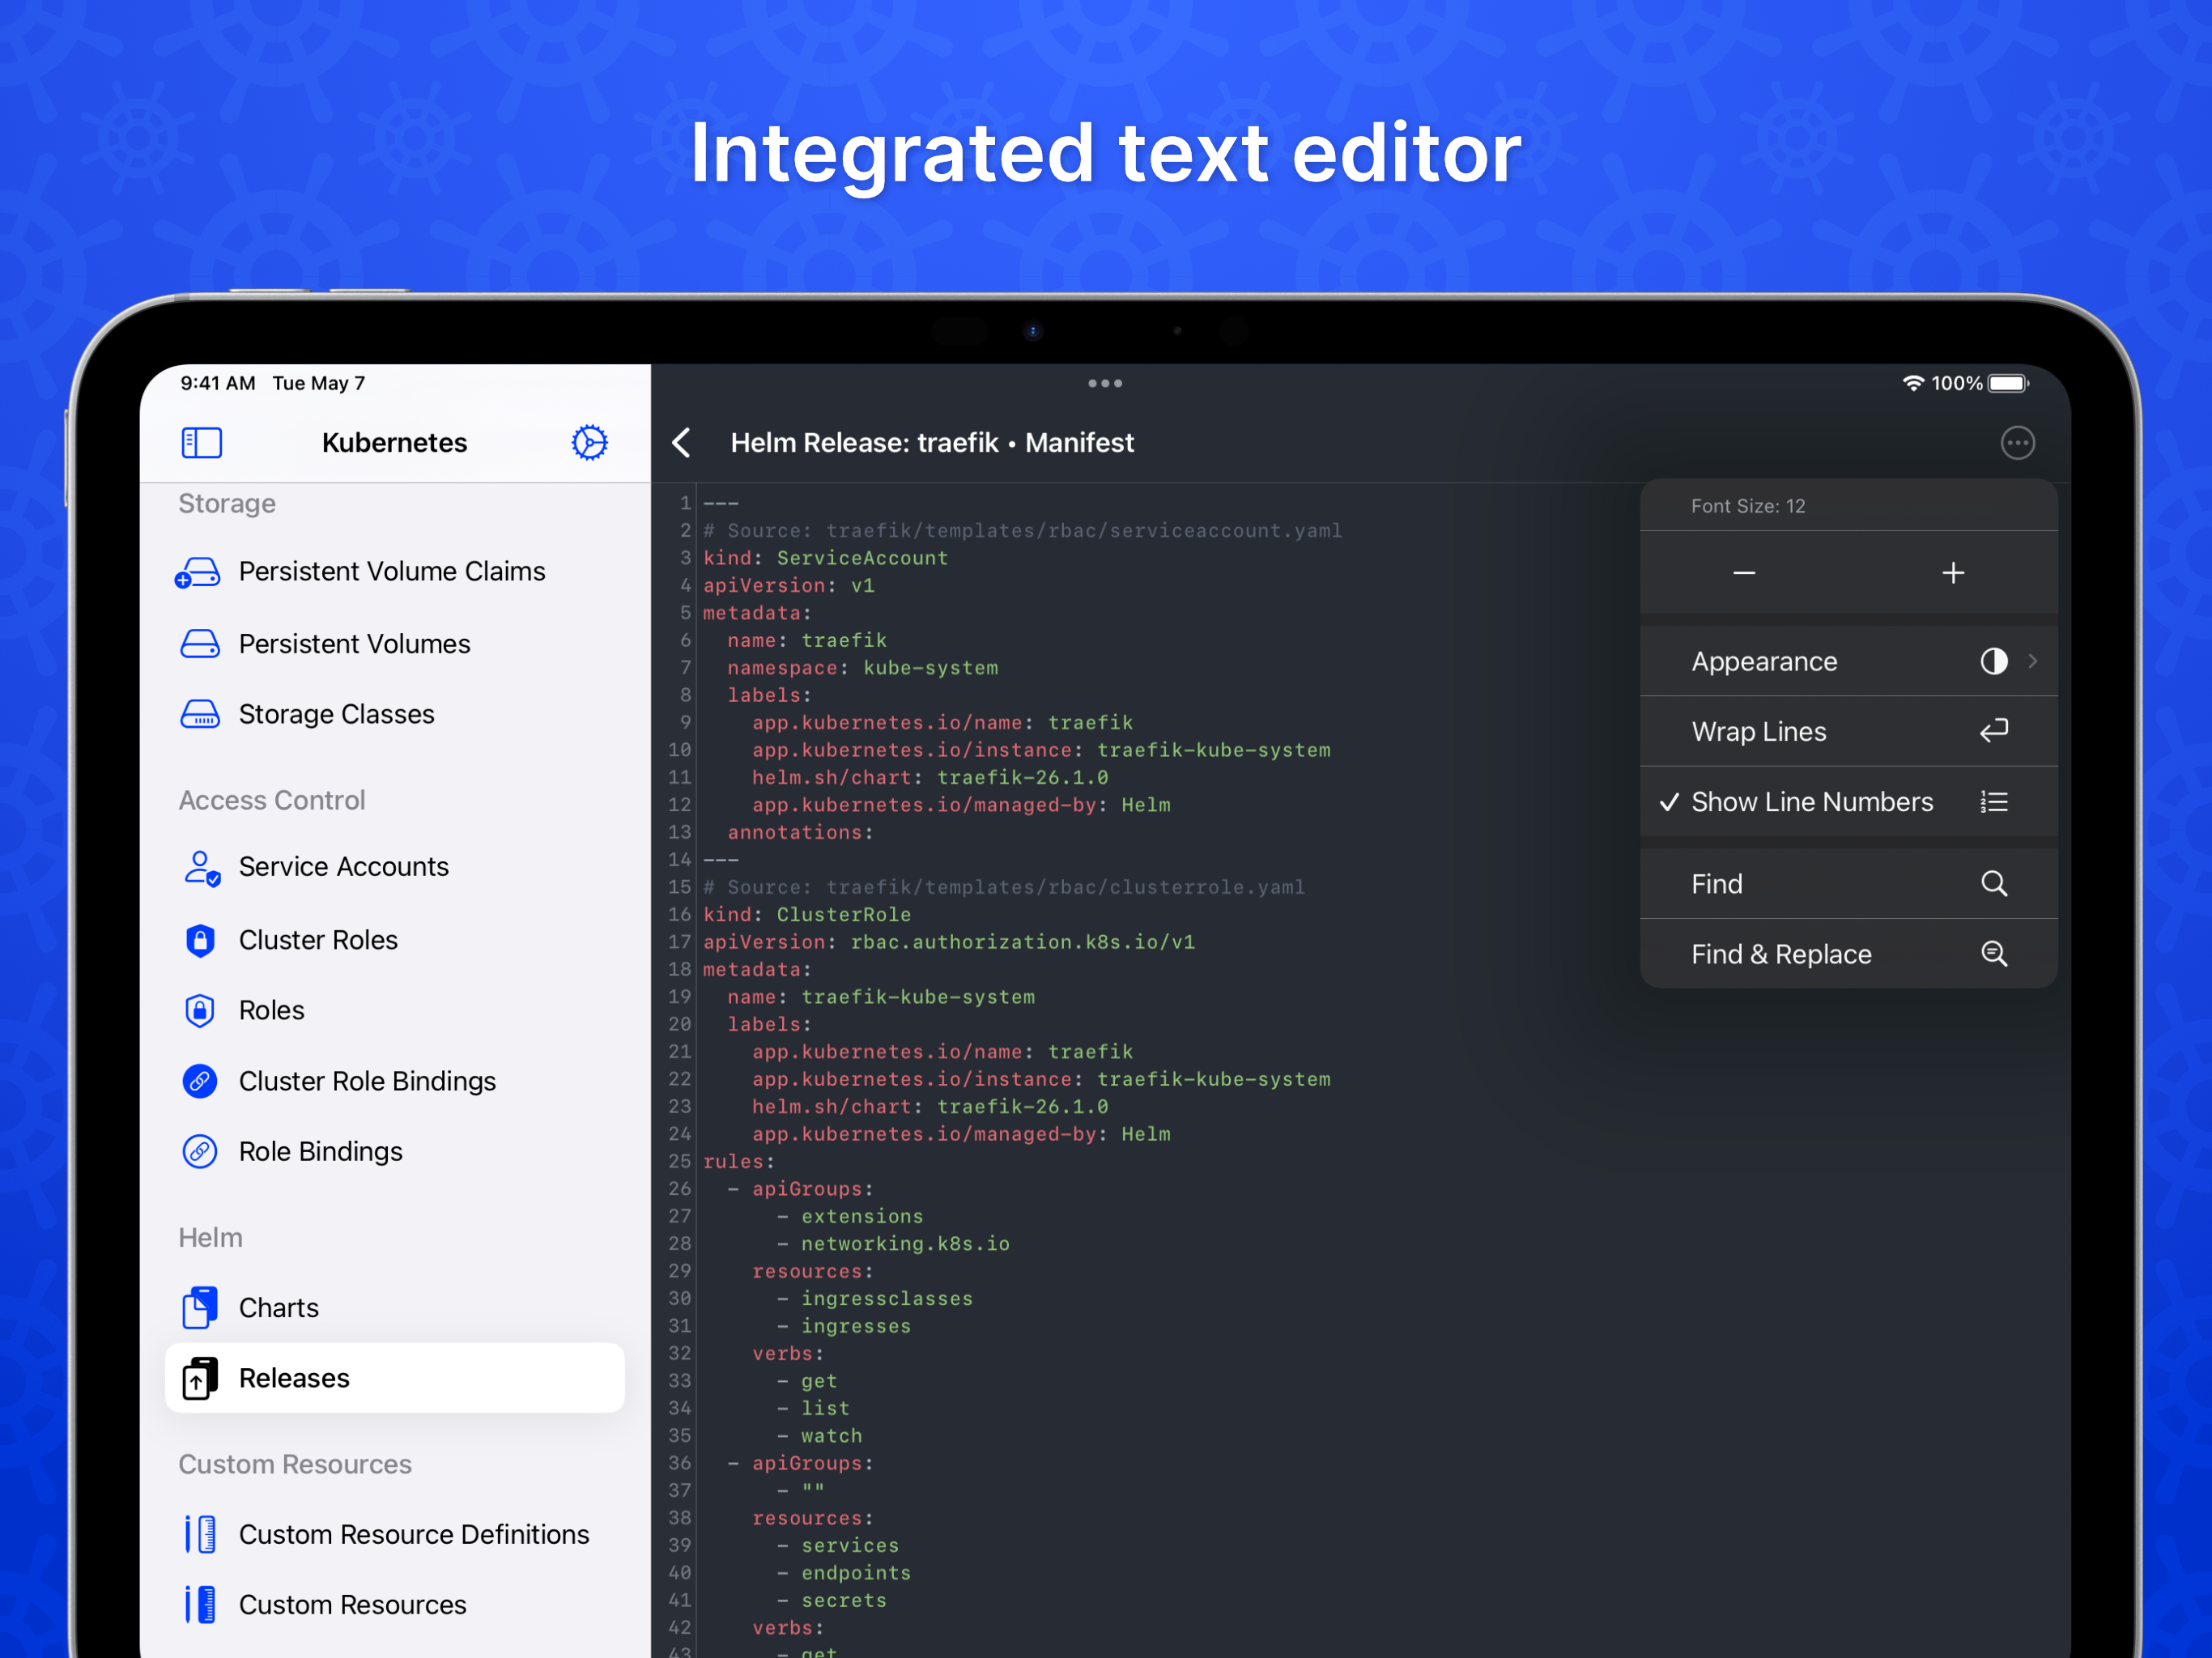Increase font size with plus button
Viewport: 2212px width, 1658px height.
tap(1952, 573)
